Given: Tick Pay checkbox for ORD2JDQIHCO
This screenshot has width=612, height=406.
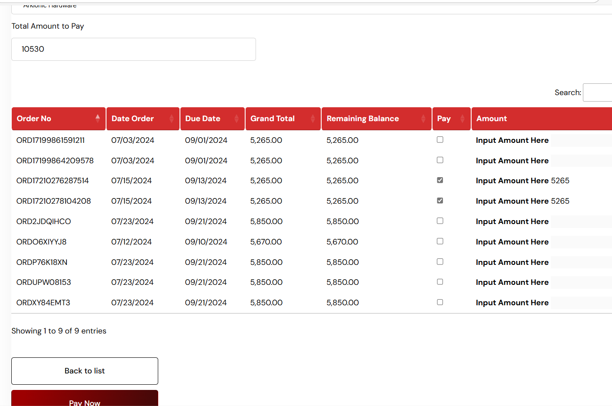Looking at the screenshot, I should (440, 221).
